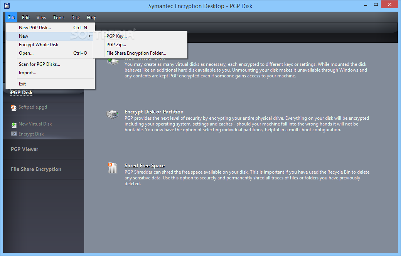Click the Encrypt Disk or Partition drive icon

(113, 114)
